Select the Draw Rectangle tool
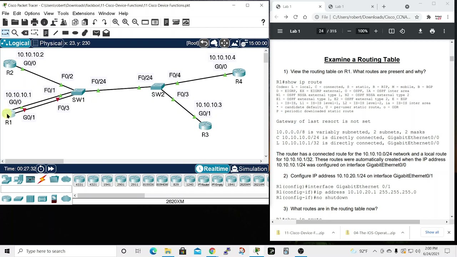Image resolution: width=457 pixels, height=257 pixels. pyautogui.click(x=65, y=33)
